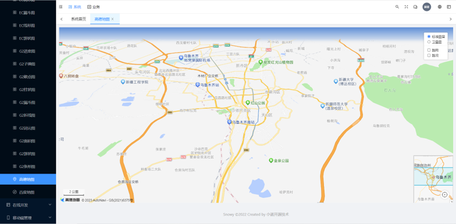456x224 pixels.
Task: Open the G2饼状图 sidebar item
Action: (28, 153)
